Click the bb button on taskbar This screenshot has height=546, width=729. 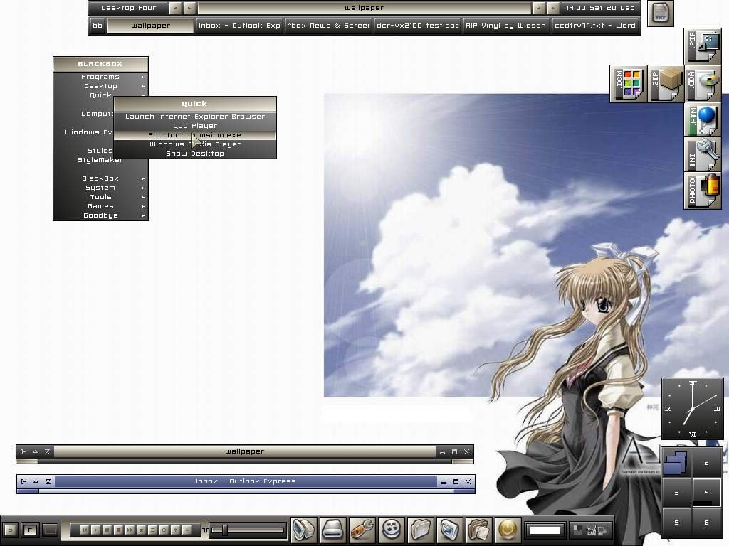pyautogui.click(x=97, y=26)
